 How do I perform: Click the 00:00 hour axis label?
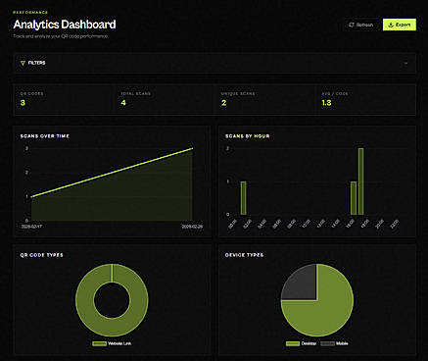233,224
